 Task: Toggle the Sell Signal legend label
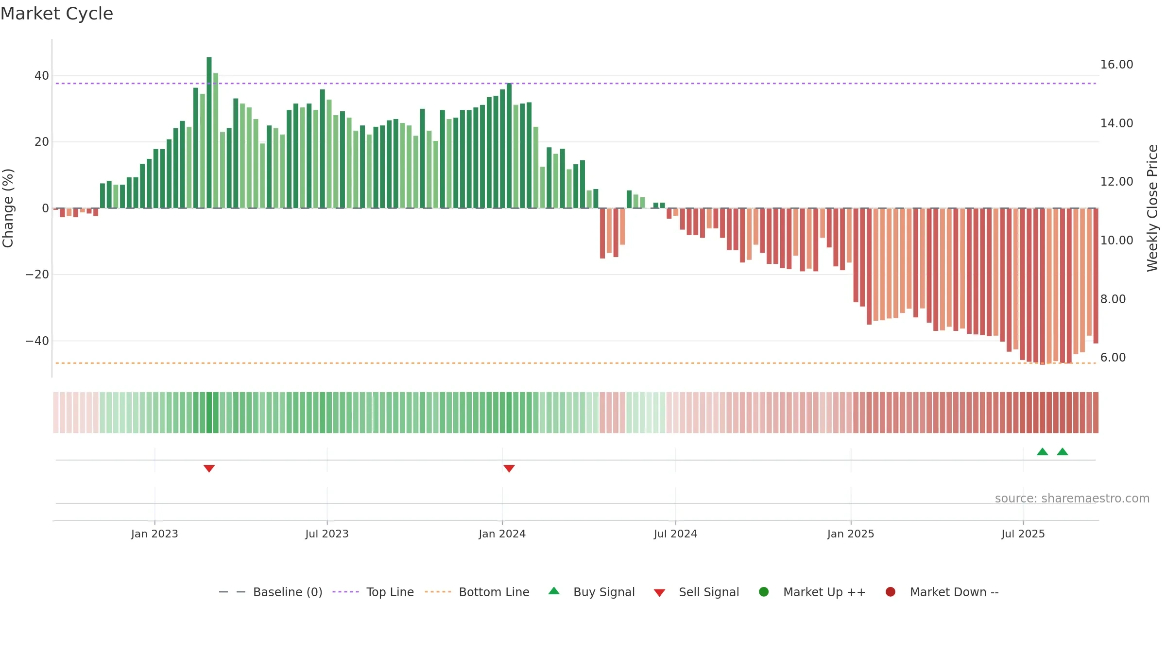tap(709, 592)
